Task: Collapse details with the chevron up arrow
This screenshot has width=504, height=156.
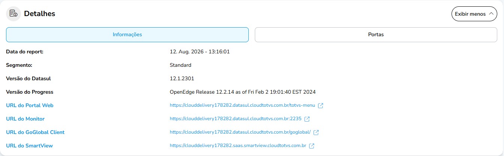Action: coord(491,14)
